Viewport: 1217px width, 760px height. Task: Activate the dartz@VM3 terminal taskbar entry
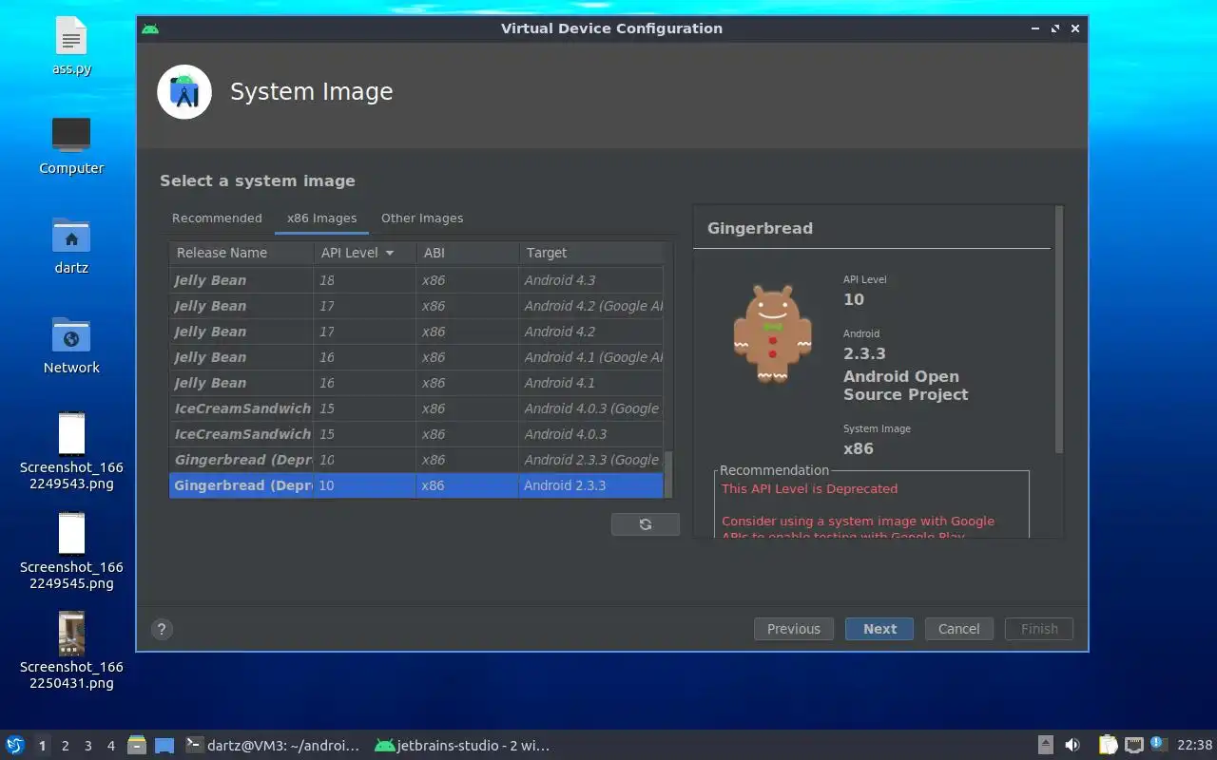[274, 746]
